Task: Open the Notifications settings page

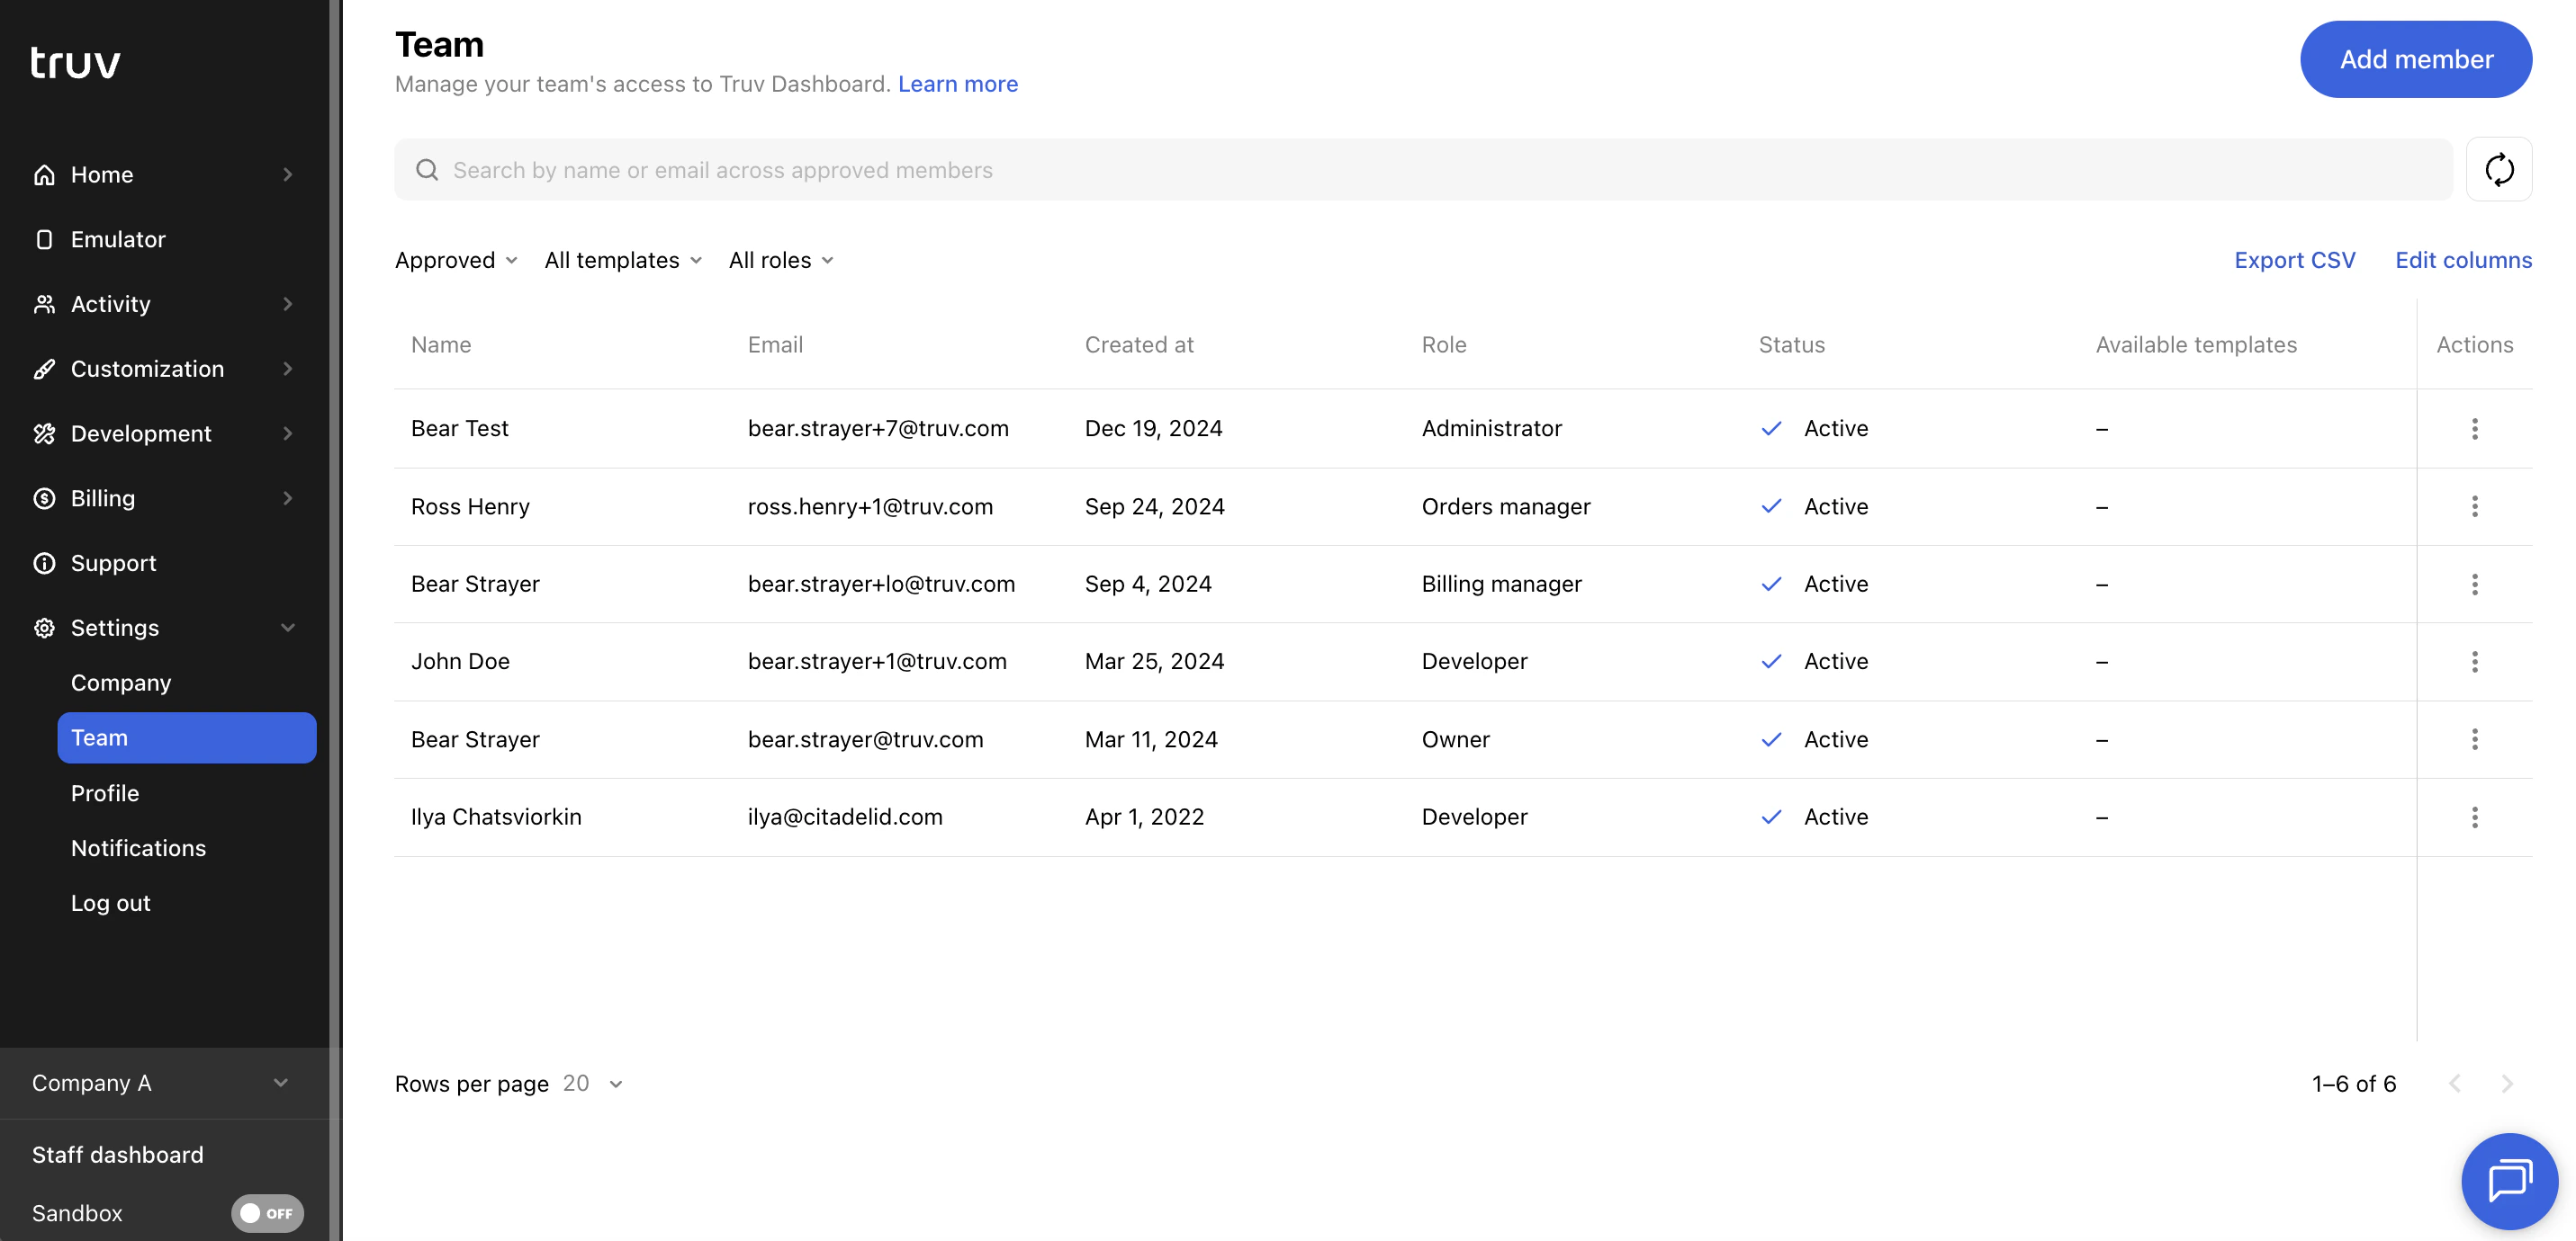Action: click(x=138, y=847)
